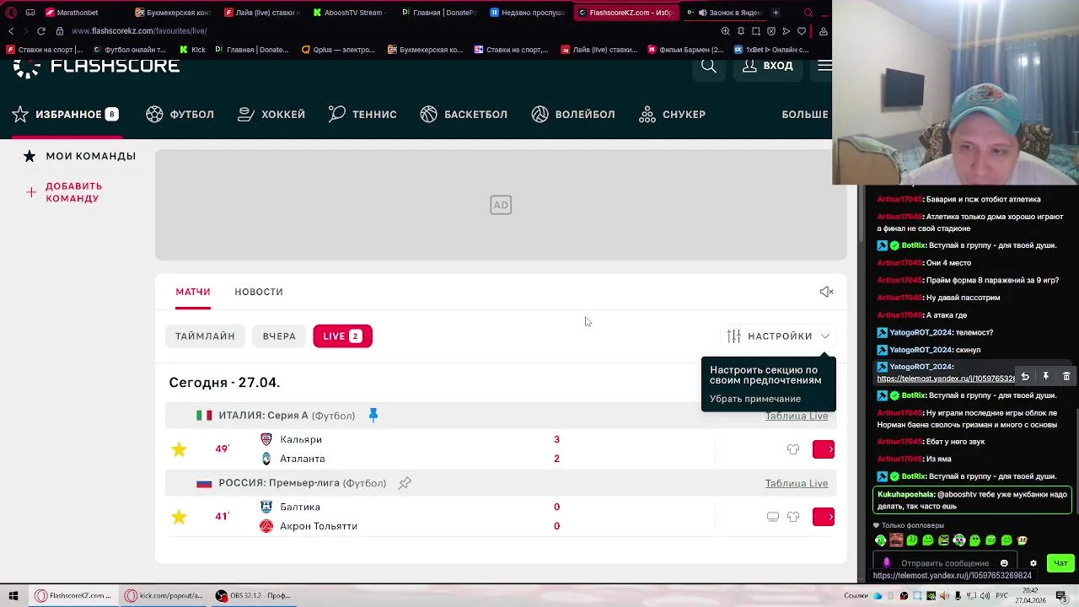Open the Волейбол sport section
Screen dimensions: 1079x607
click(573, 114)
